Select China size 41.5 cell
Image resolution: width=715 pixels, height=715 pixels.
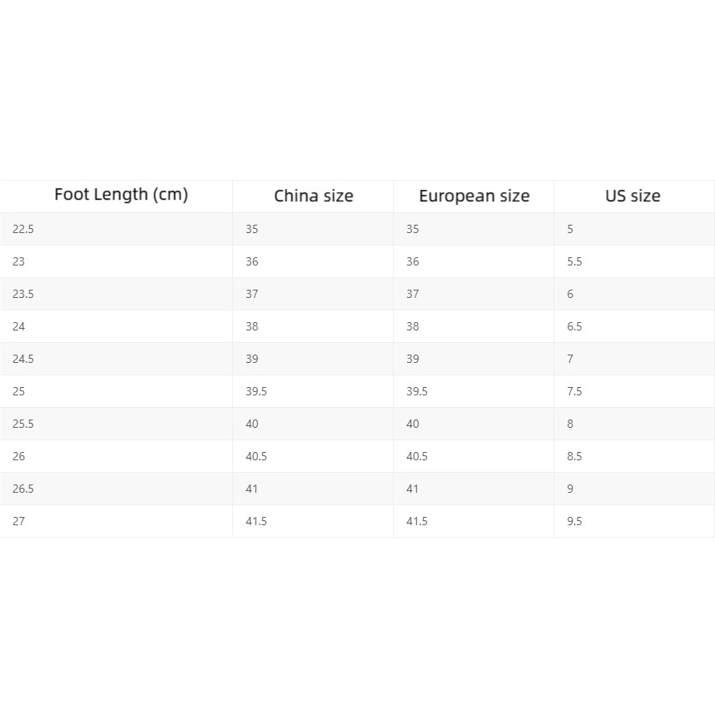[256, 521]
